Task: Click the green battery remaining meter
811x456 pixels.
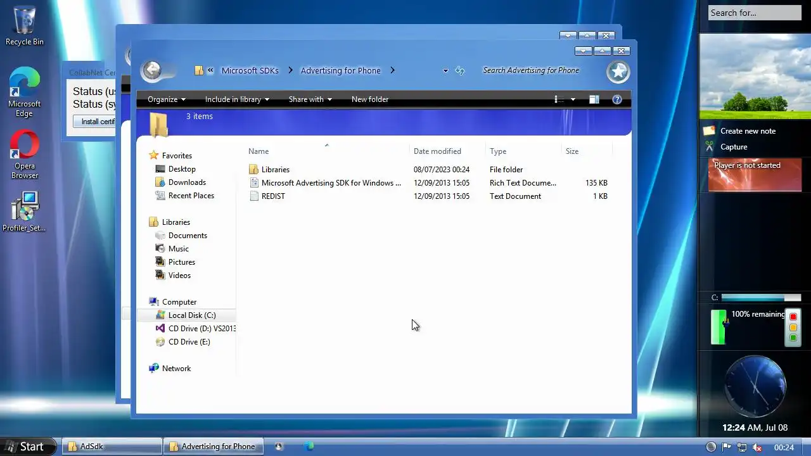Action: (718, 327)
